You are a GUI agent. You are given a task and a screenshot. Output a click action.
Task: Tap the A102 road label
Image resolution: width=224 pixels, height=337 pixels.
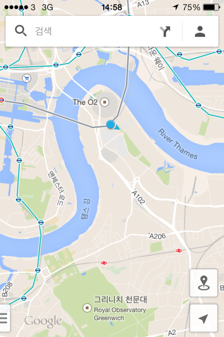pyautogui.click(x=138, y=197)
